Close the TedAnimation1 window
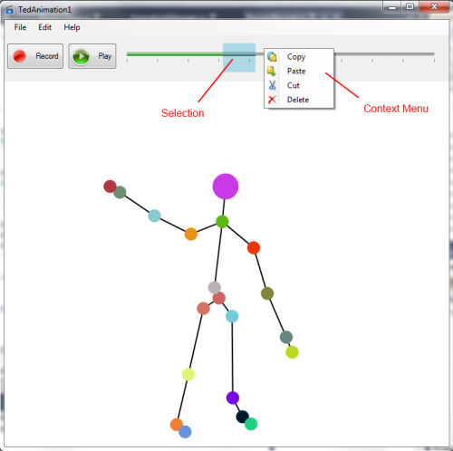This screenshot has width=453, height=451. [434, 7]
